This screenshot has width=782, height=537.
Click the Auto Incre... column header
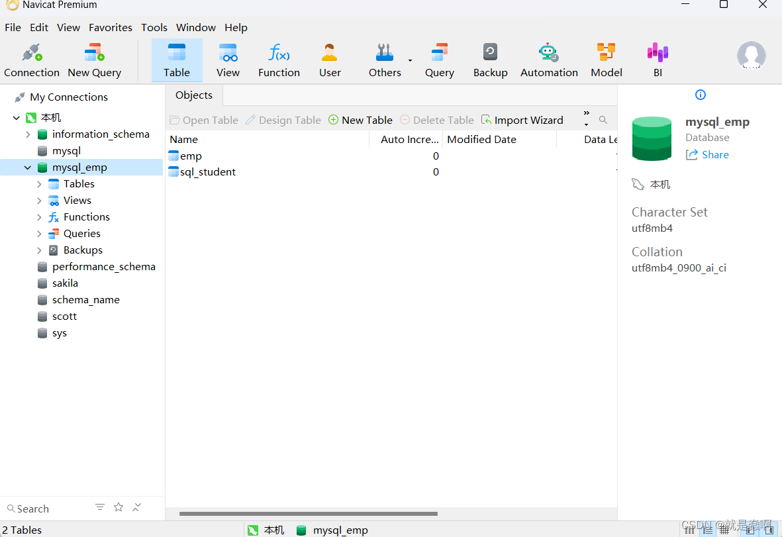click(x=406, y=140)
